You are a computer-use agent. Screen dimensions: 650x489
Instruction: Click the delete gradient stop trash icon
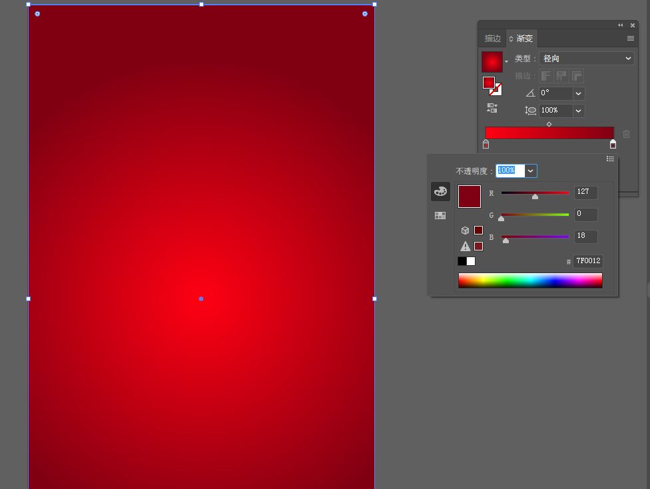coord(626,134)
